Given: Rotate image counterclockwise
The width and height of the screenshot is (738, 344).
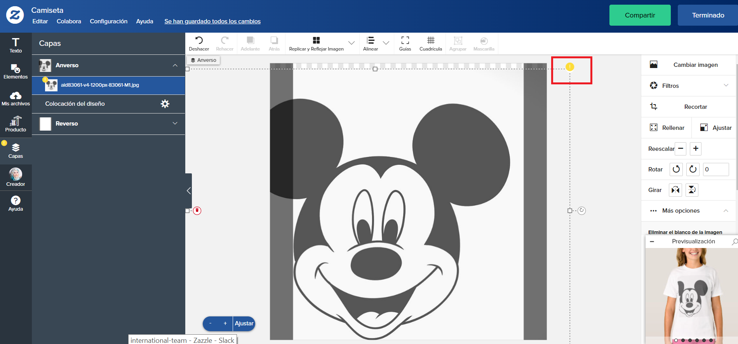Looking at the screenshot, I should [676, 169].
